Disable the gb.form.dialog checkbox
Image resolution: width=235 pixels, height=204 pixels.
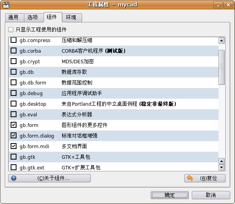click(x=14, y=136)
